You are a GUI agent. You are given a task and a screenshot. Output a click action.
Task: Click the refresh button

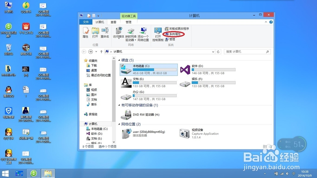point(218,52)
